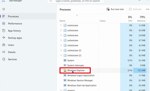Click the System process icon

(65, 60)
